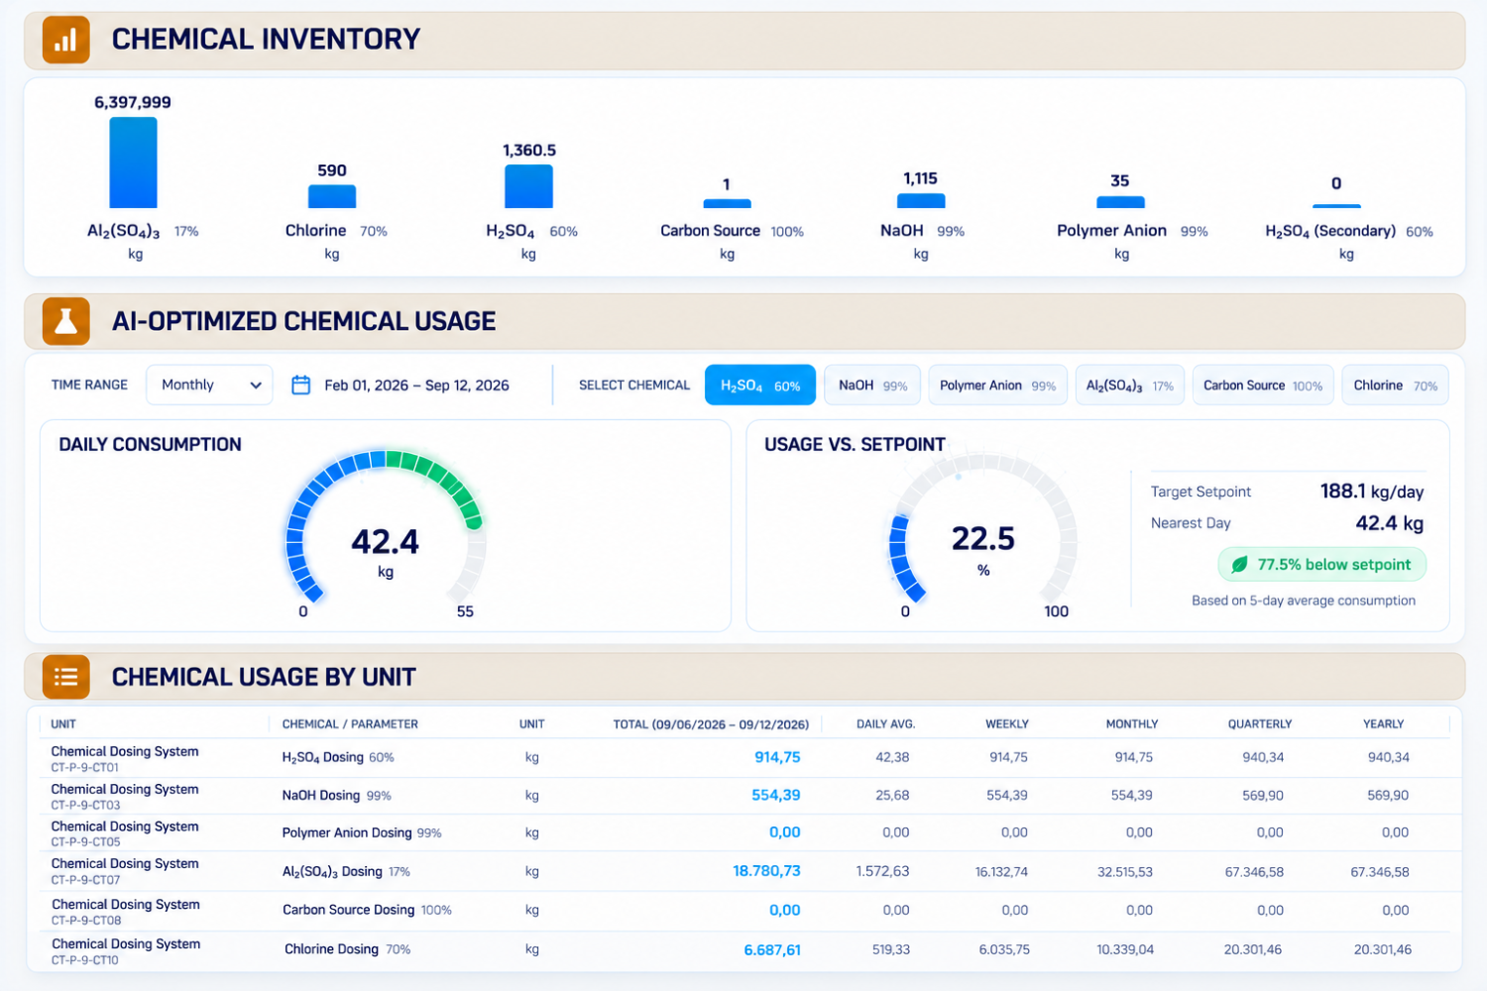
Task: Select the NaOH 99% chemical tab
Action: (872, 385)
